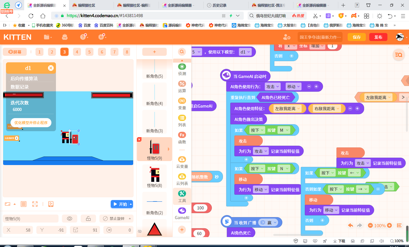Image resolution: width=409 pixels, height=247 pixels.
Task: Open the 列表 (list) block category
Action: point(182,121)
